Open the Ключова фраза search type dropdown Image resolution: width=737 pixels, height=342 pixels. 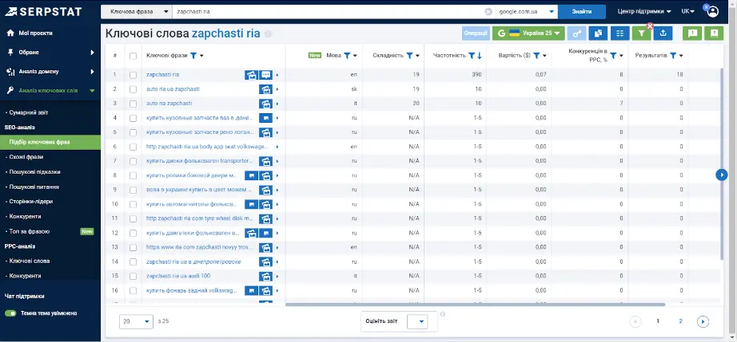137,12
